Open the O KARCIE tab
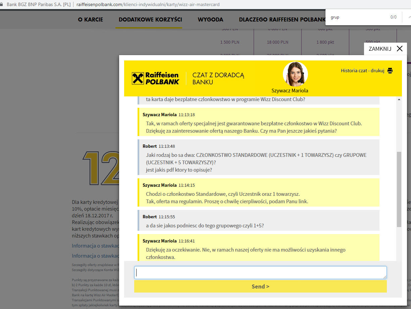 (91, 19)
